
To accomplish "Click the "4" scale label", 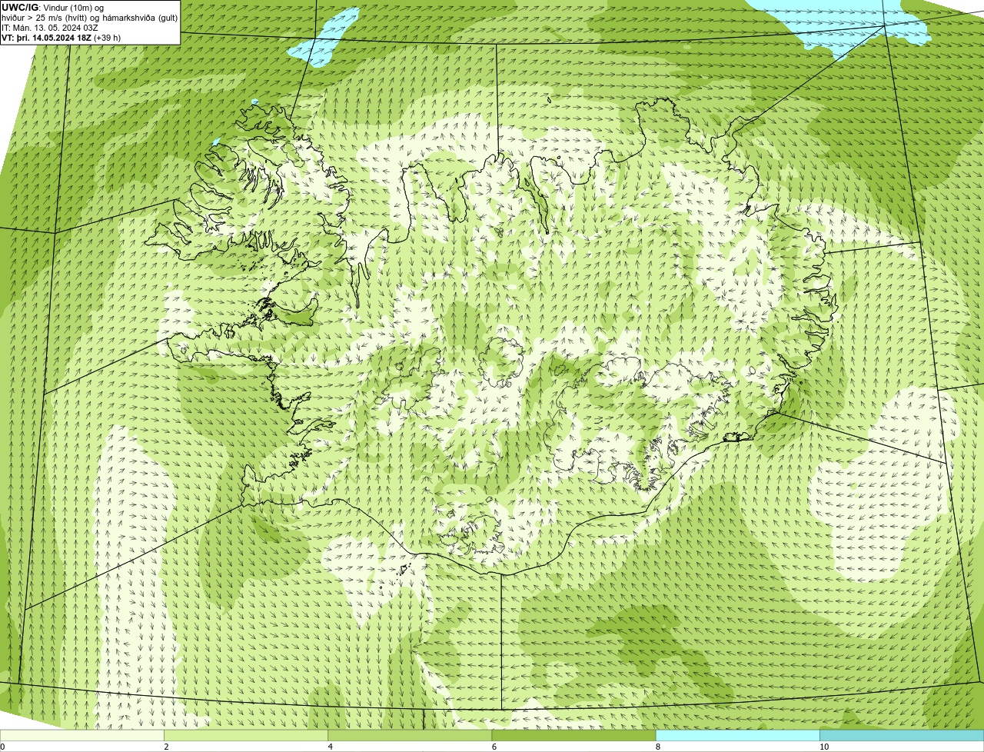I will click(x=331, y=747).
